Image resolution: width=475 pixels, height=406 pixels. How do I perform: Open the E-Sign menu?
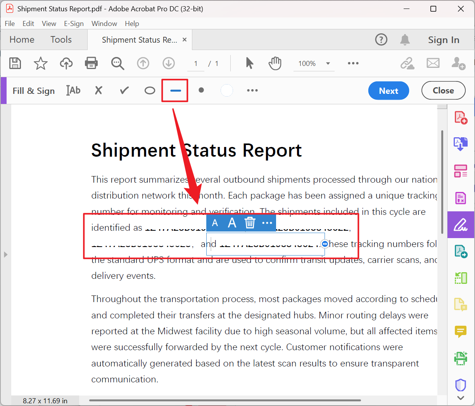coord(74,24)
